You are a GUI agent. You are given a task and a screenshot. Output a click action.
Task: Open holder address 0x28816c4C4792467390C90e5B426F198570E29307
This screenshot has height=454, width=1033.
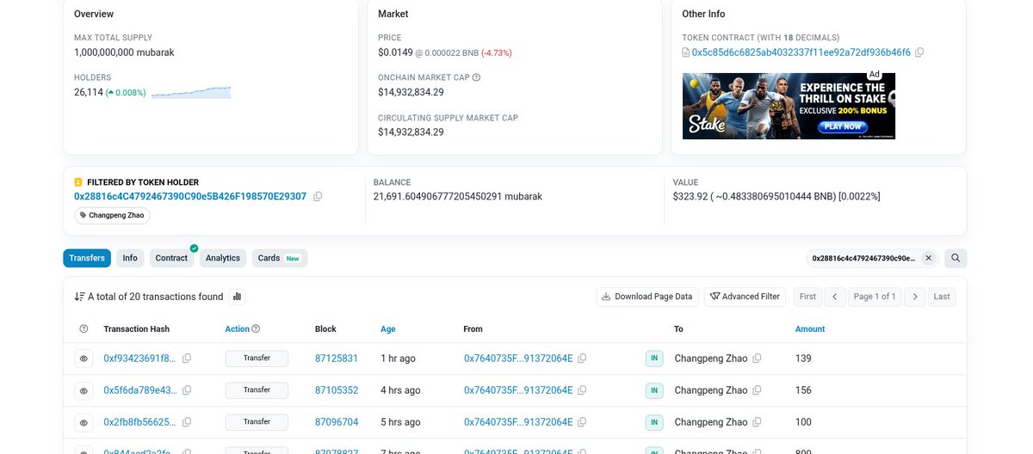pyautogui.click(x=190, y=197)
